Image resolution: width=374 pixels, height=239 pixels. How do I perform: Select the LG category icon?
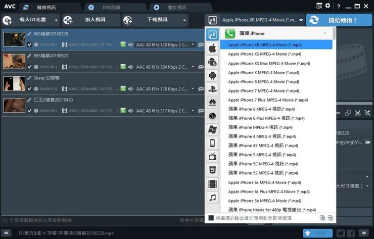(212, 116)
